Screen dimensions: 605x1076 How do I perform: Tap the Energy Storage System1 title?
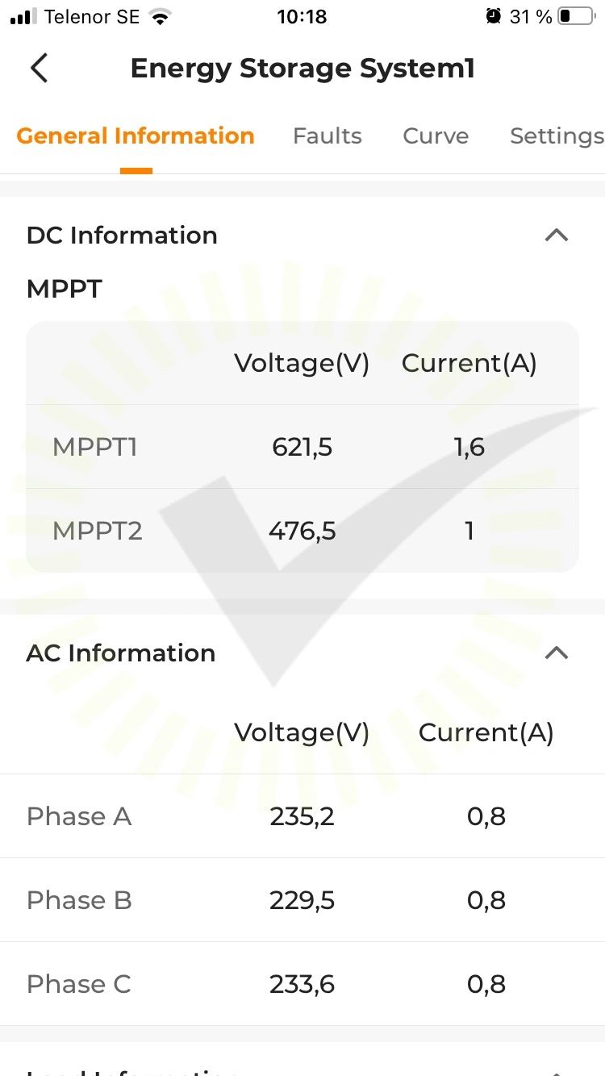point(302,69)
